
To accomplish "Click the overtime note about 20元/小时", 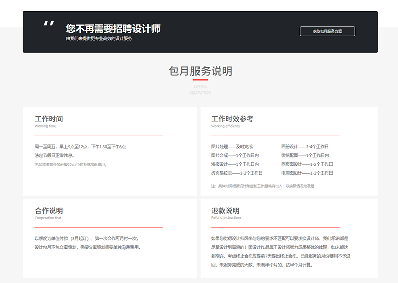I will pyautogui.click(x=71, y=165).
